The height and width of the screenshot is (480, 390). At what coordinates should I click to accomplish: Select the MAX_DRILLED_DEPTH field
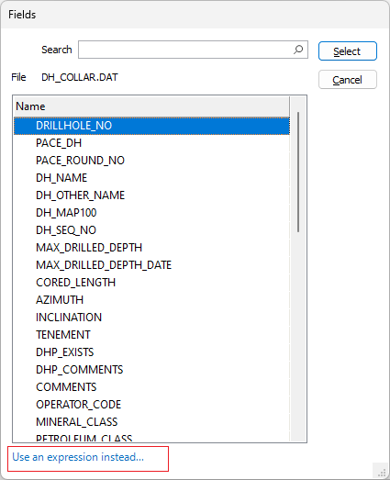[151, 248]
